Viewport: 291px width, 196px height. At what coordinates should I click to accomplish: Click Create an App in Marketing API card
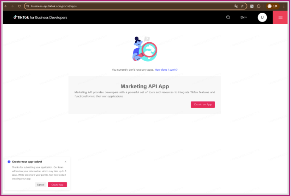coord(203,105)
